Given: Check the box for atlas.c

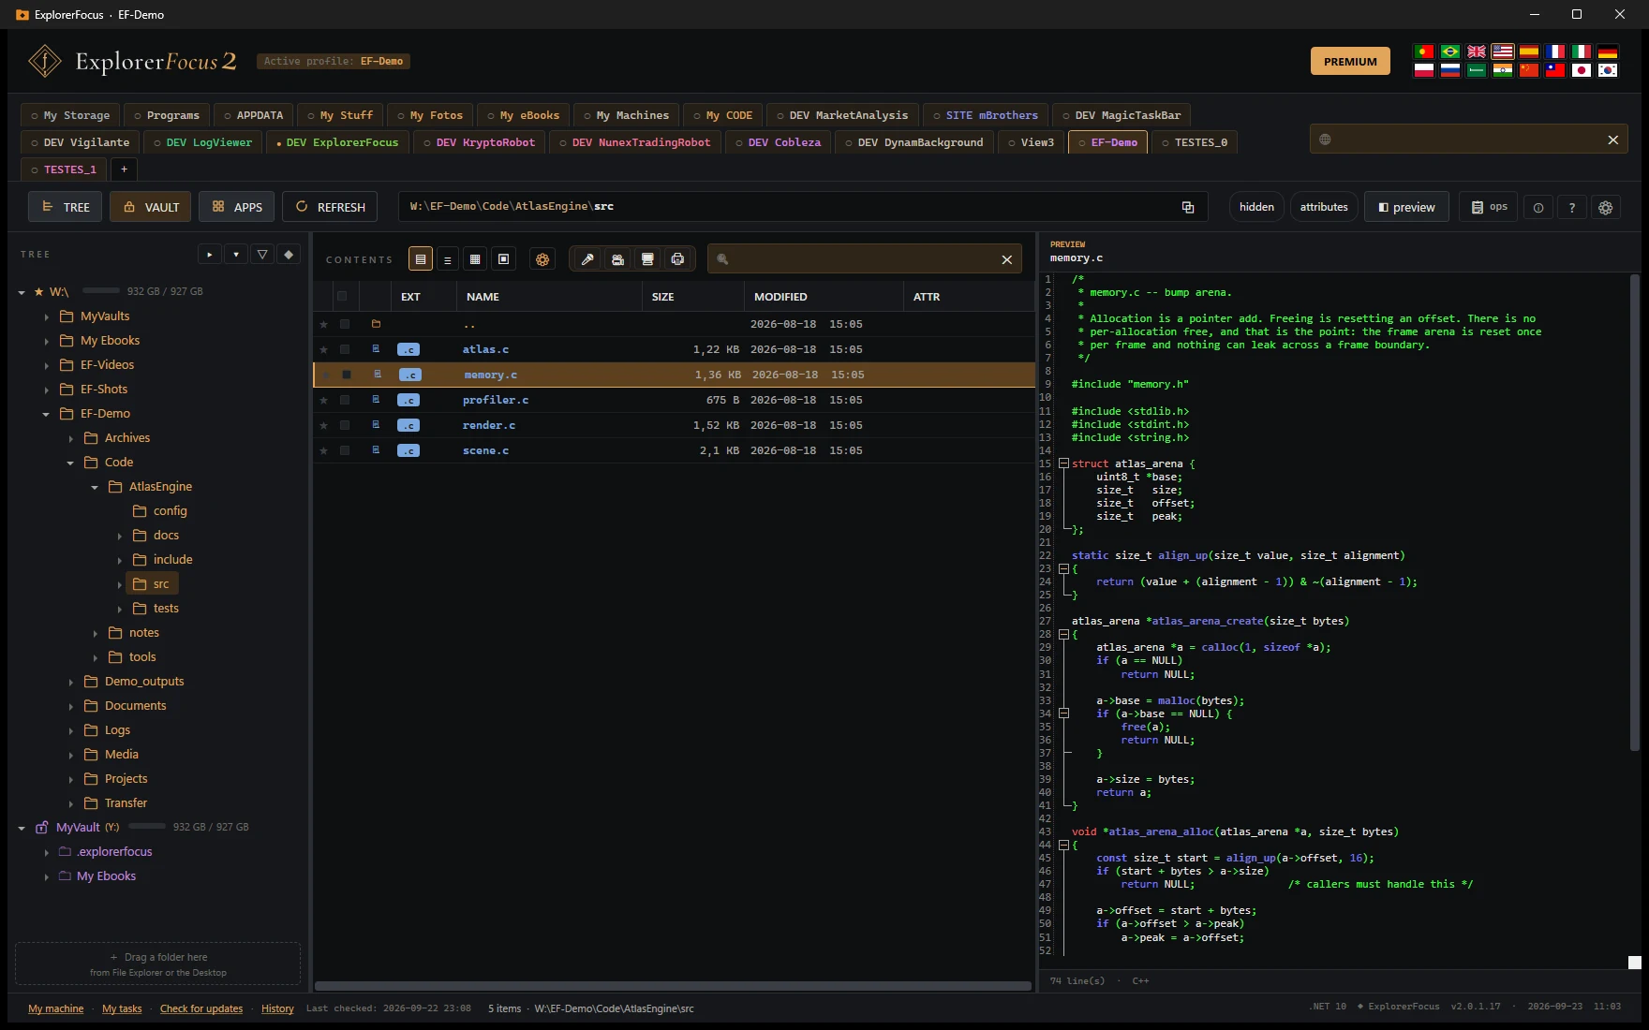Looking at the screenshot, I should (x=345, y=349).
